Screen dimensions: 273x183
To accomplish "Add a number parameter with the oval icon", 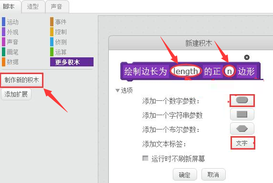I will coord(242,100).
